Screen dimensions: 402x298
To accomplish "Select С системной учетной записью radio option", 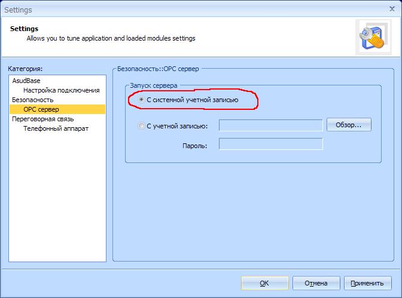I will (x=142, y=100).
